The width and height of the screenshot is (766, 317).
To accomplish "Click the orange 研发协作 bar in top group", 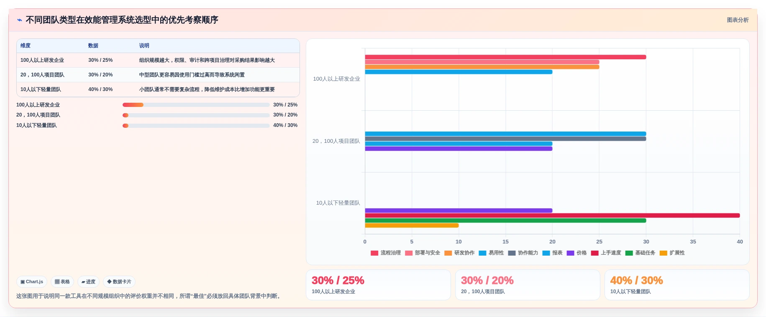I will pyautogui.click(x=482, y=67).
